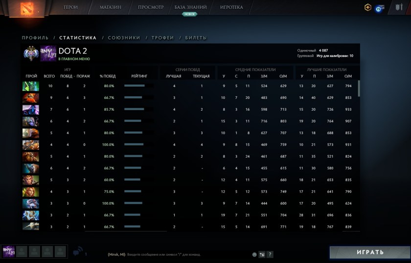
Task: Open the ПРОСМОТР top menu
Action: coord(151,7)
